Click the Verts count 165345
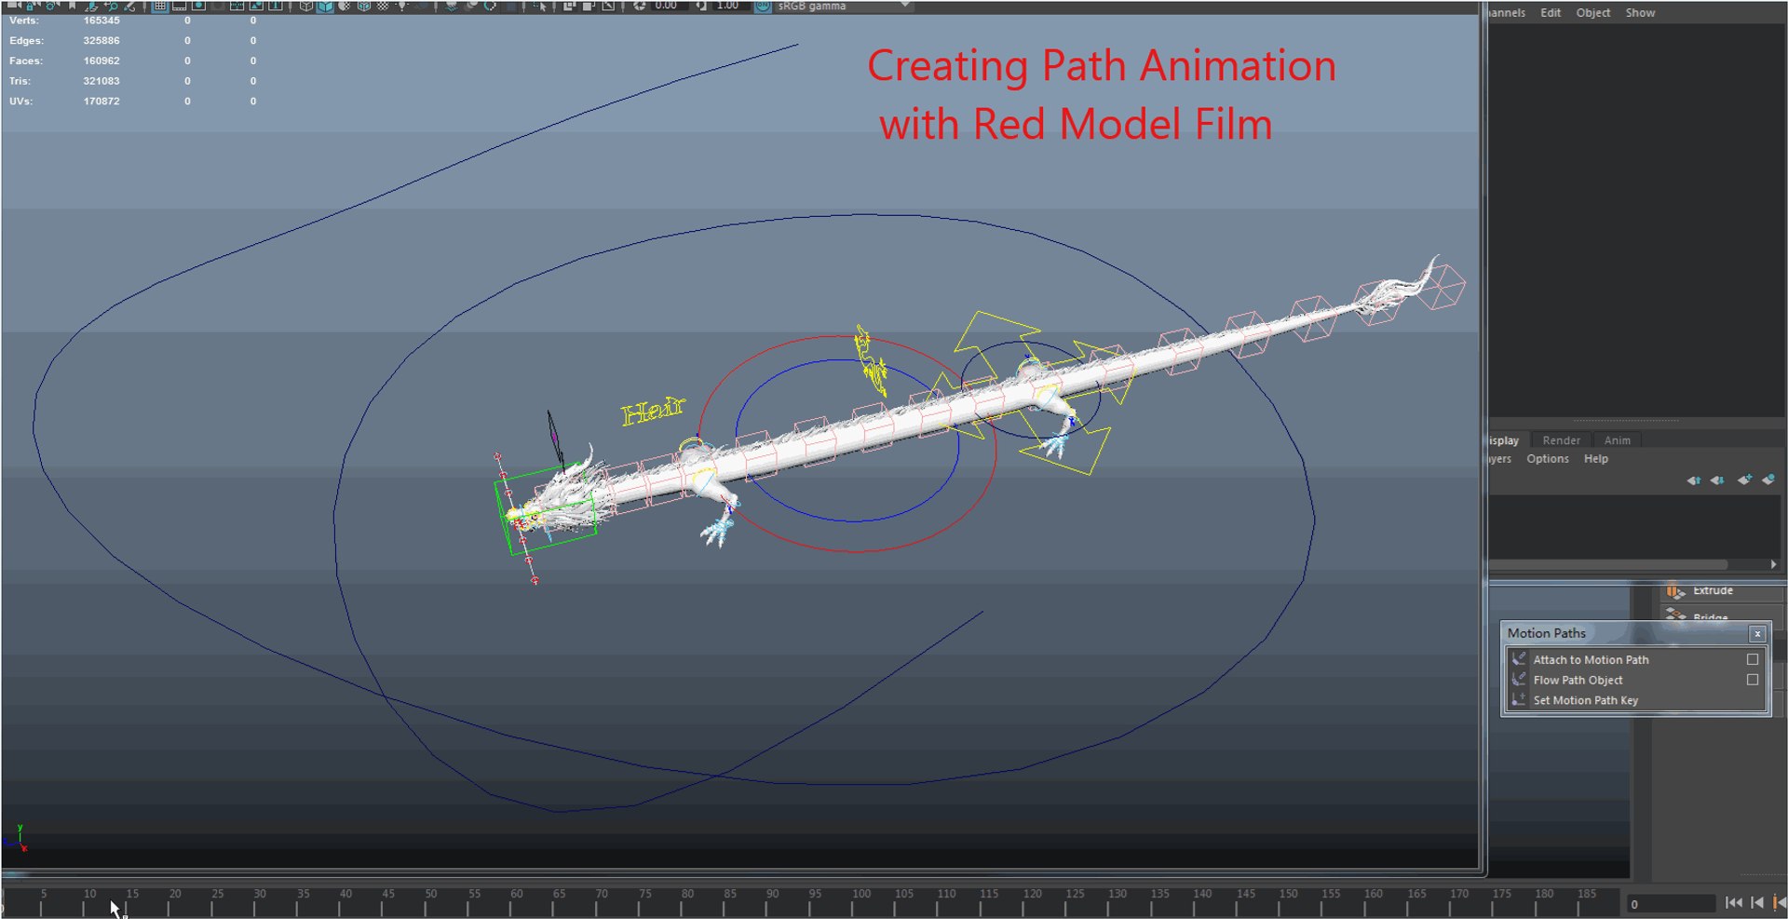The width and height of the screenshot is (1788, 919). 102,20
